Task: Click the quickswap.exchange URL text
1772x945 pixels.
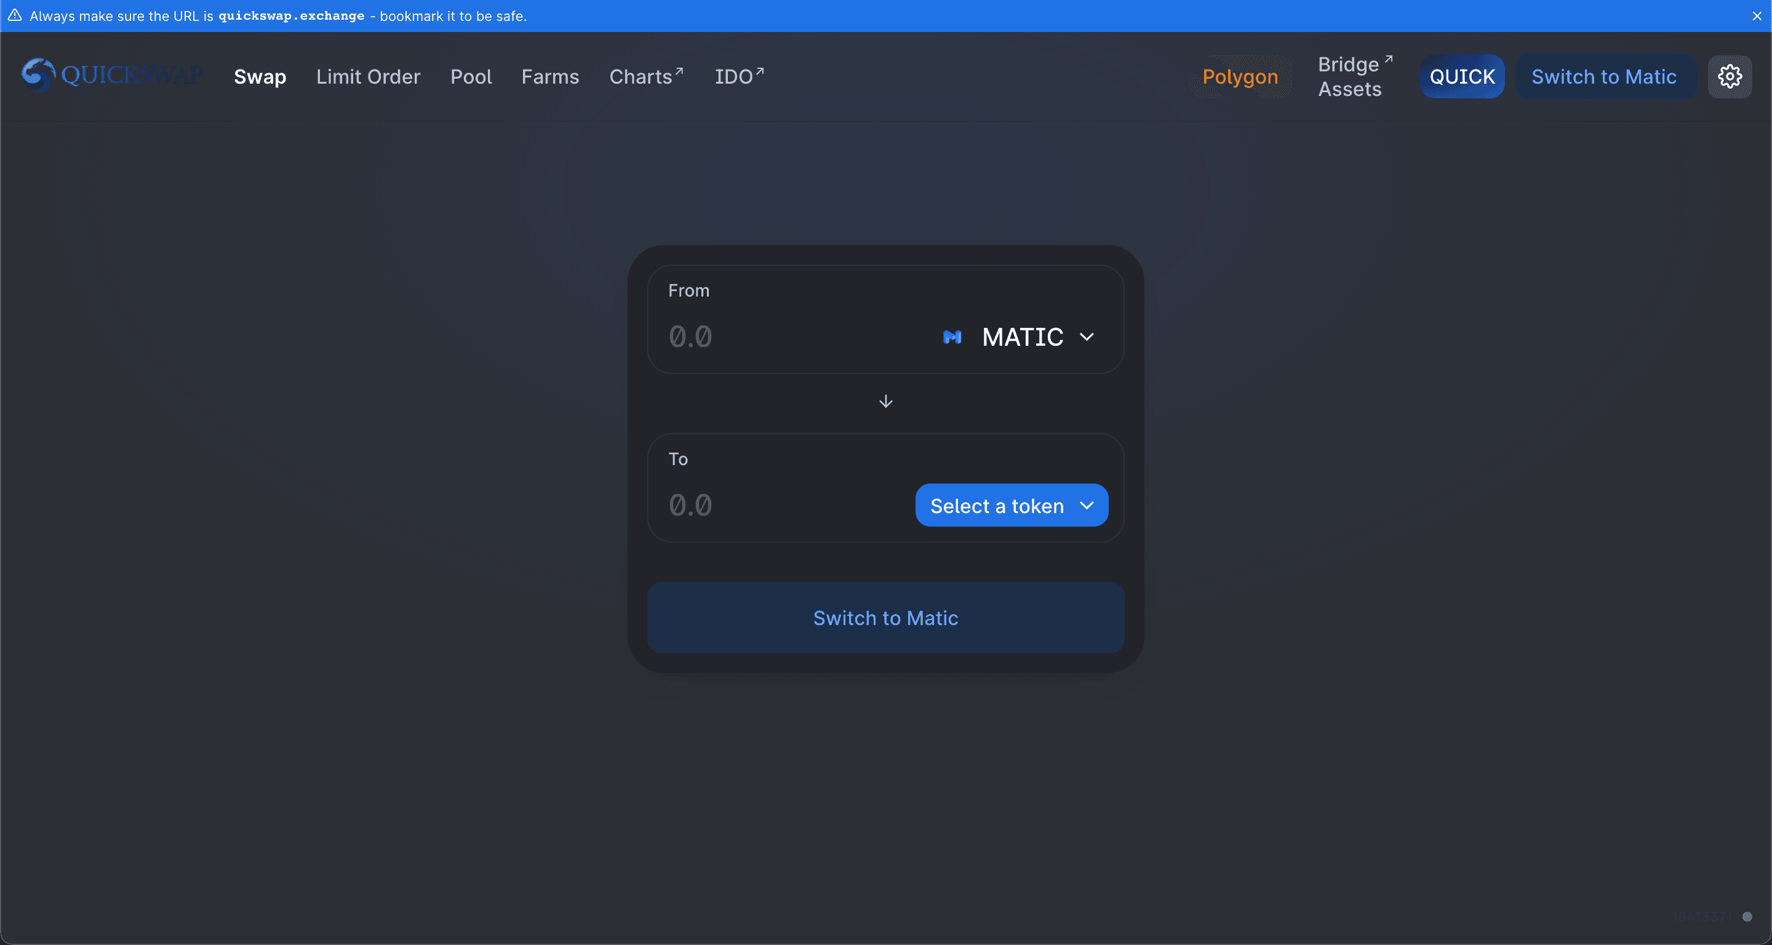Action: 292,16
